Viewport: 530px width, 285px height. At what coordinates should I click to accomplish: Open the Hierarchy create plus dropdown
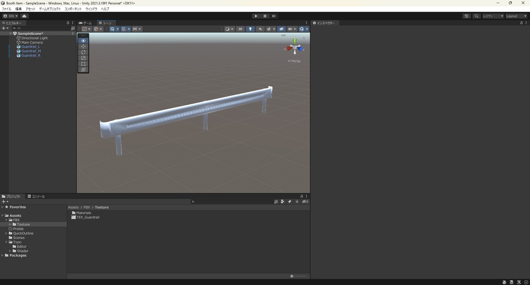click(5, 28)
